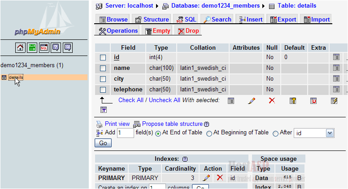
Task: Click the Empty table tab
Action: pyautogui.click(x=157, y=31)
